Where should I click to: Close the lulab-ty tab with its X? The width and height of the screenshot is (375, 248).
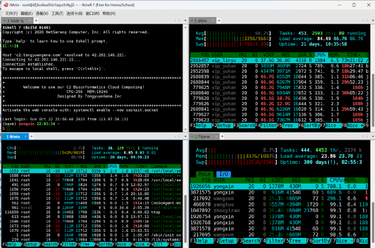point(30,20)
